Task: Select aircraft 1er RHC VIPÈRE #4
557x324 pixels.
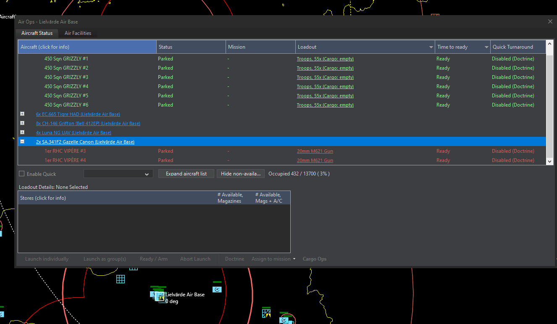Action: [65, 160]
